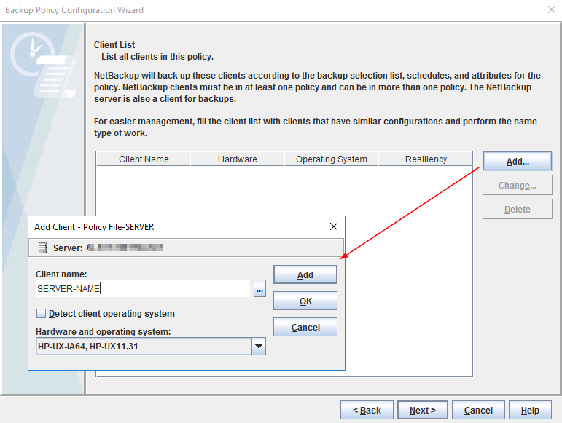
Task: Click the Hardware column header
Action: click(237, 159)
